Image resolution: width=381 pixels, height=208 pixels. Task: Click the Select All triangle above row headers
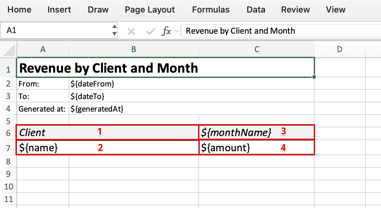(x=9, y=49)
